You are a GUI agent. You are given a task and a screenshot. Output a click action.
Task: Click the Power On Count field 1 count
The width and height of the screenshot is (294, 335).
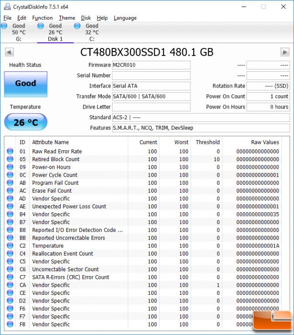[268, 96]
